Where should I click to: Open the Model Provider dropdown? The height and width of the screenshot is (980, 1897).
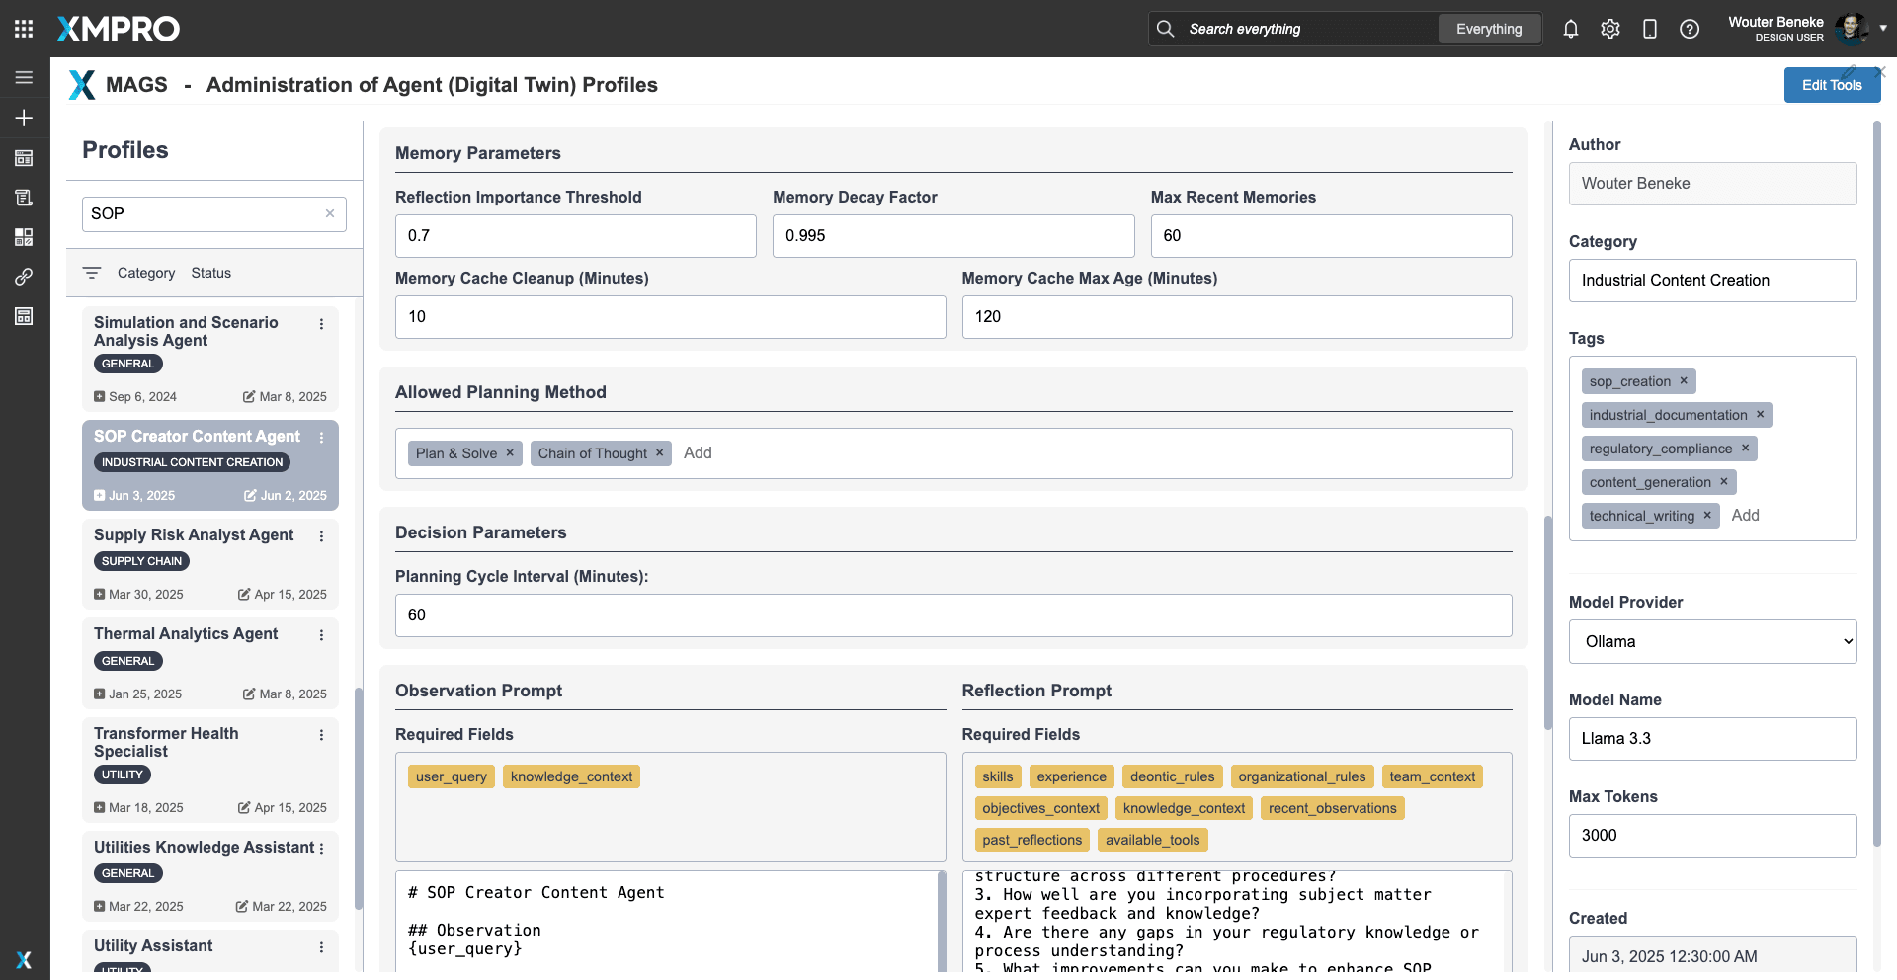(1712, 641)
